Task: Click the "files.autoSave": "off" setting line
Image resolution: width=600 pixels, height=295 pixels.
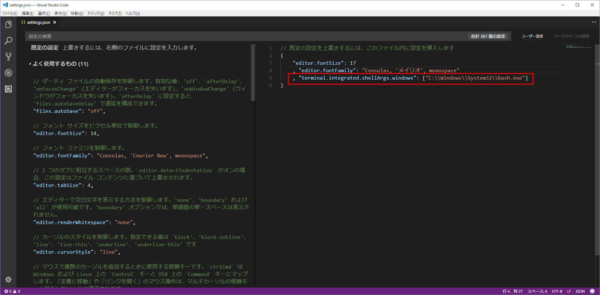Action: coord(69,111)
